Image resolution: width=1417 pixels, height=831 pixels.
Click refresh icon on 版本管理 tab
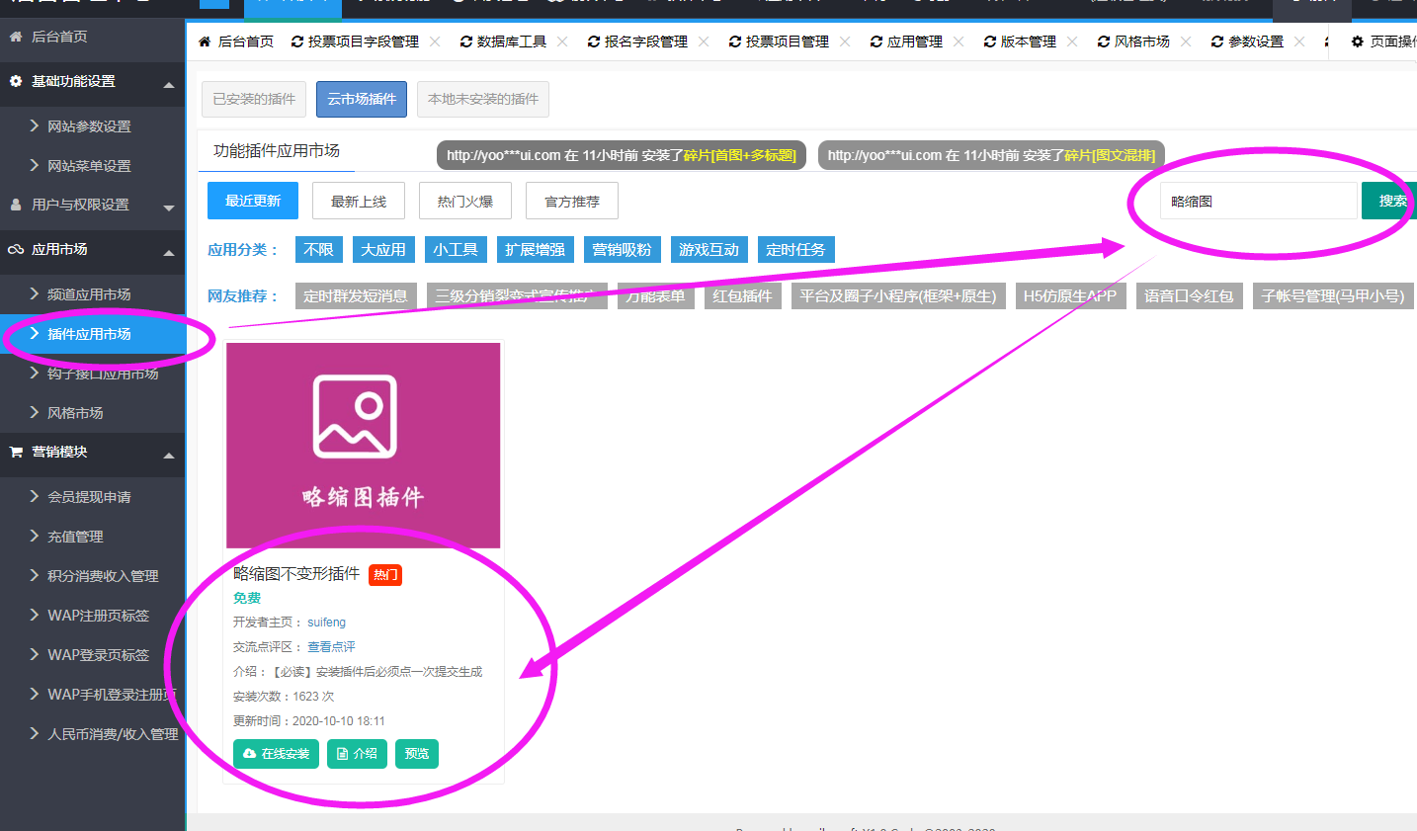click(x=989, y=42)
